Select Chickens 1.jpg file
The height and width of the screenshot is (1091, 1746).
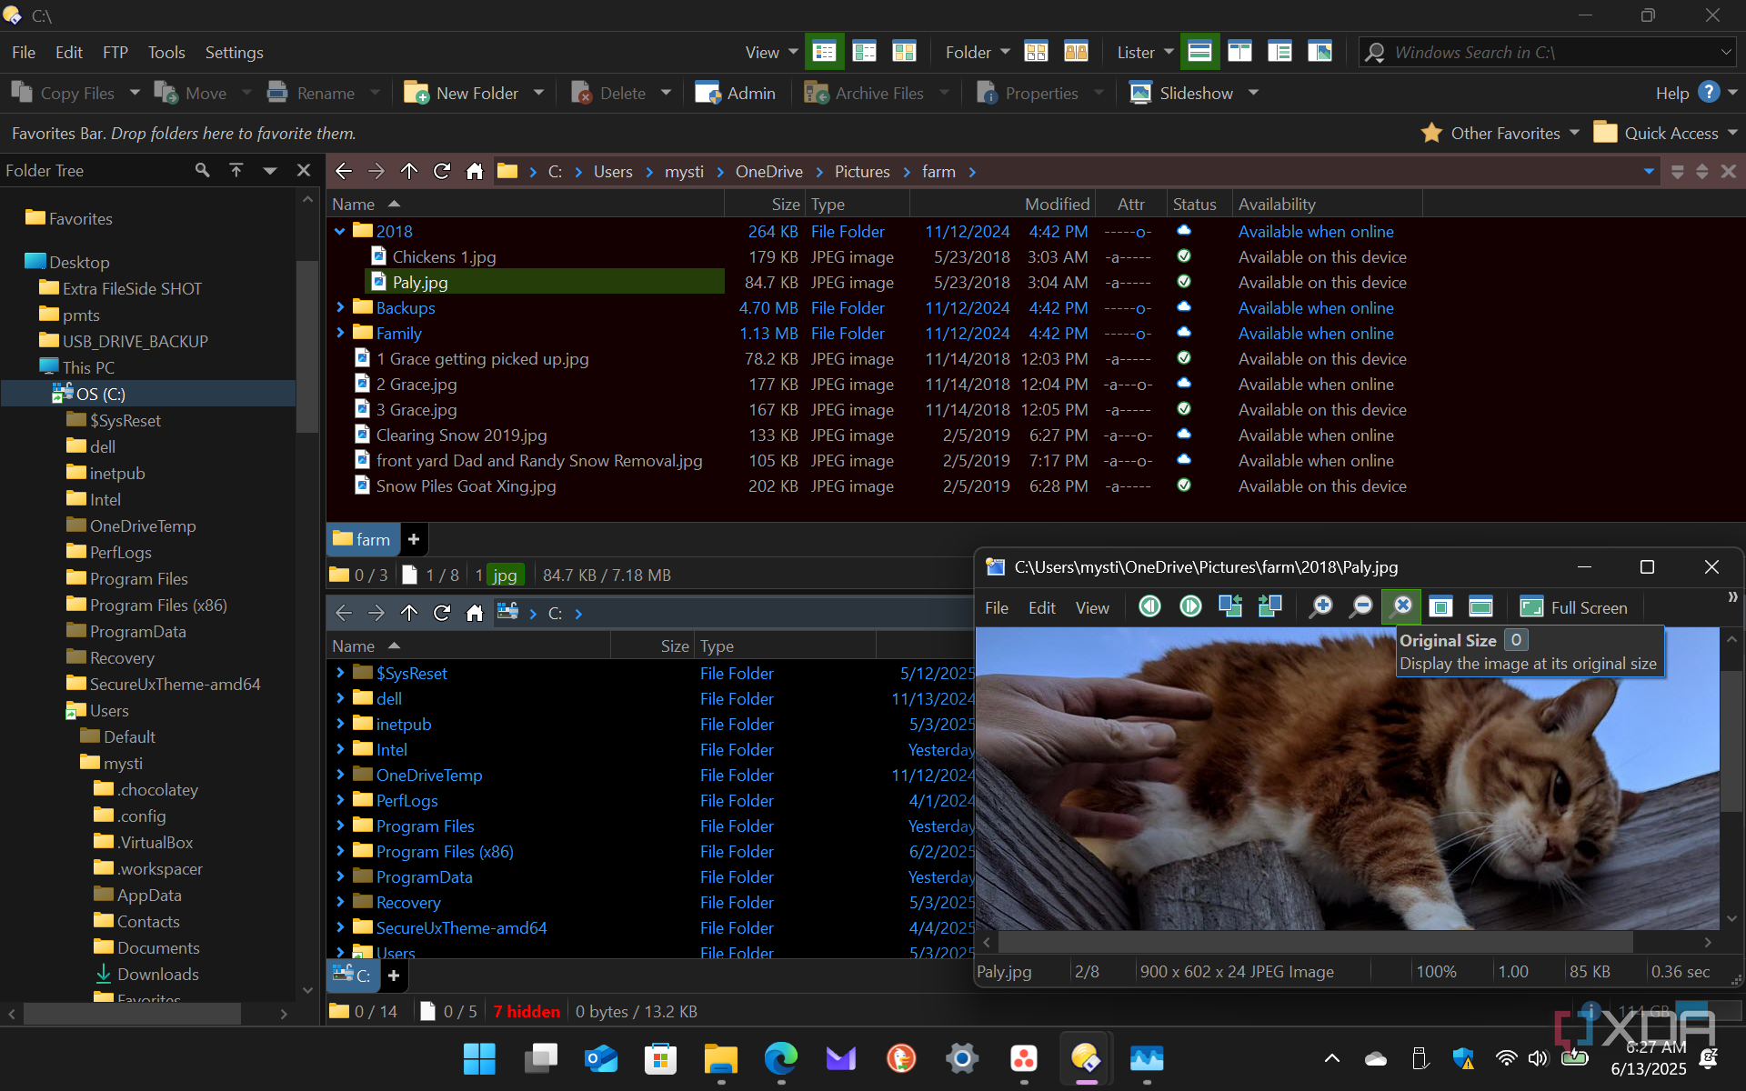[444, 256]
